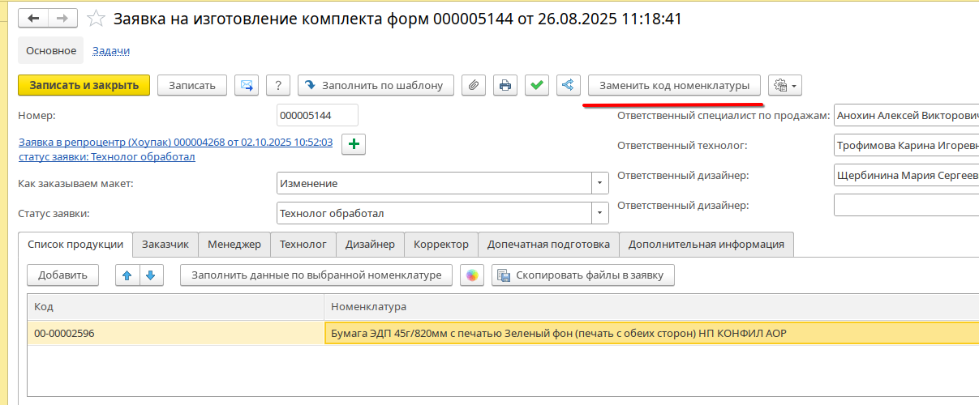Click the envelope send-message icon
This screenshot has height=405, width=979.
click(x=247, y=85)
